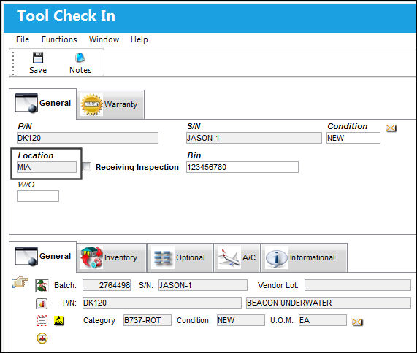This screenshot has width=417, height=353.
Task: Open the A/C tab
Action: [237, 257]
